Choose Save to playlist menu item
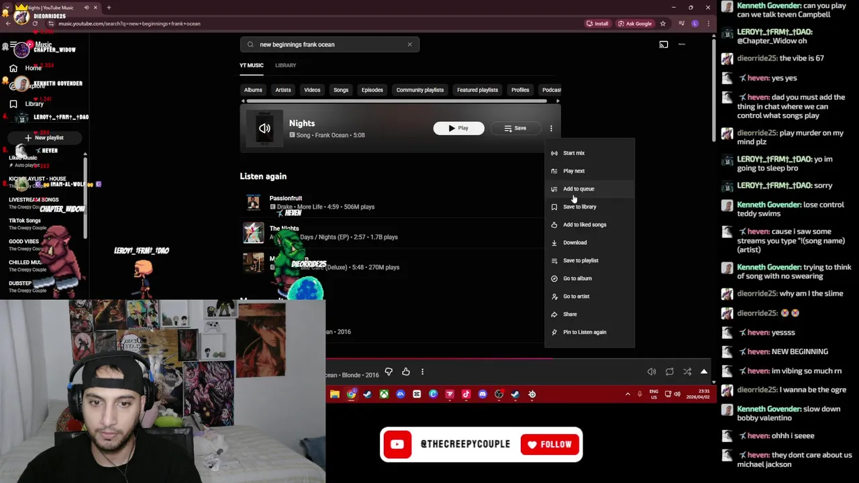This screenshot has height=483, width=859. [x=589, y=260]
